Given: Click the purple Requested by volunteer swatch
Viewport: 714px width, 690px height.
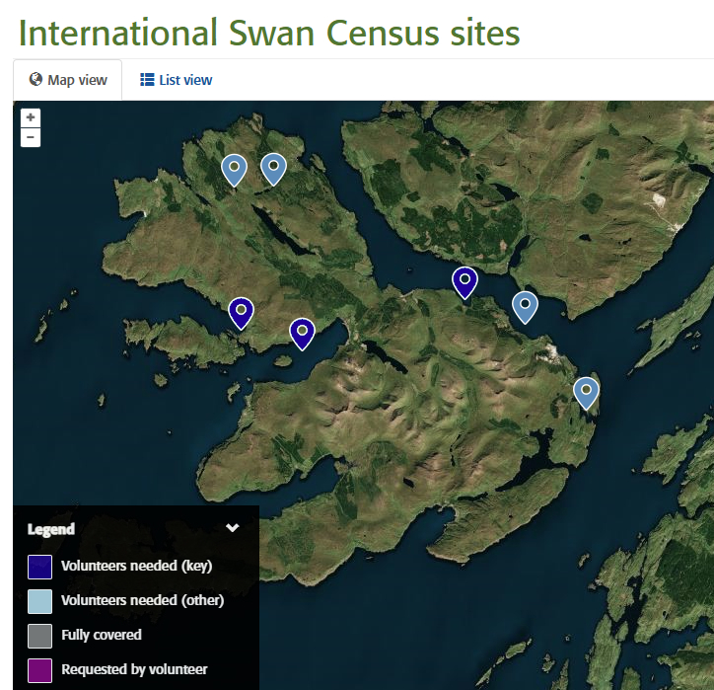Looking at the screenshot, I should 40,670.
